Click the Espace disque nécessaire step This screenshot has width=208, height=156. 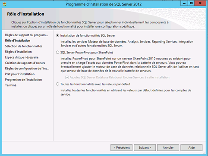point(22,57)
